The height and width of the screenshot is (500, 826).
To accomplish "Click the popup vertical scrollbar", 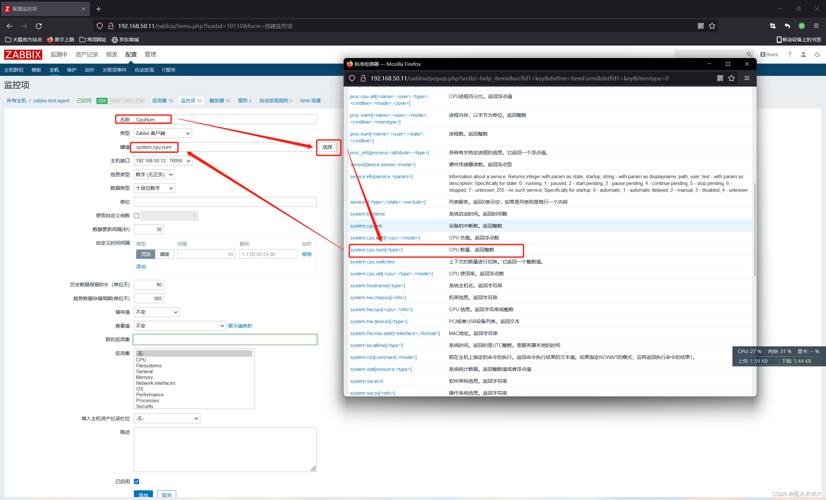I will tap(754, 230).
